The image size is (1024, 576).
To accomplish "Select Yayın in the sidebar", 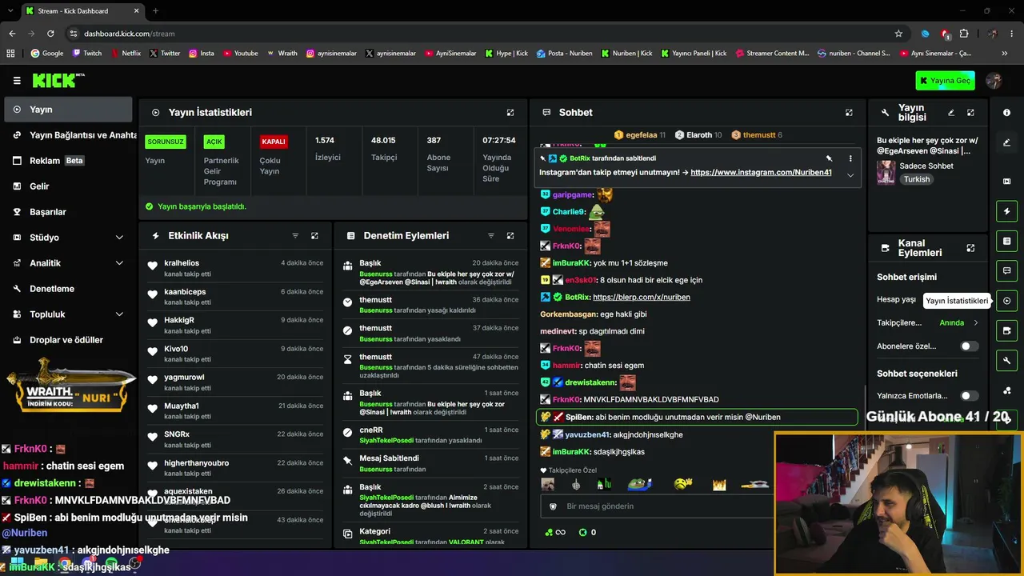I will 69,110.
